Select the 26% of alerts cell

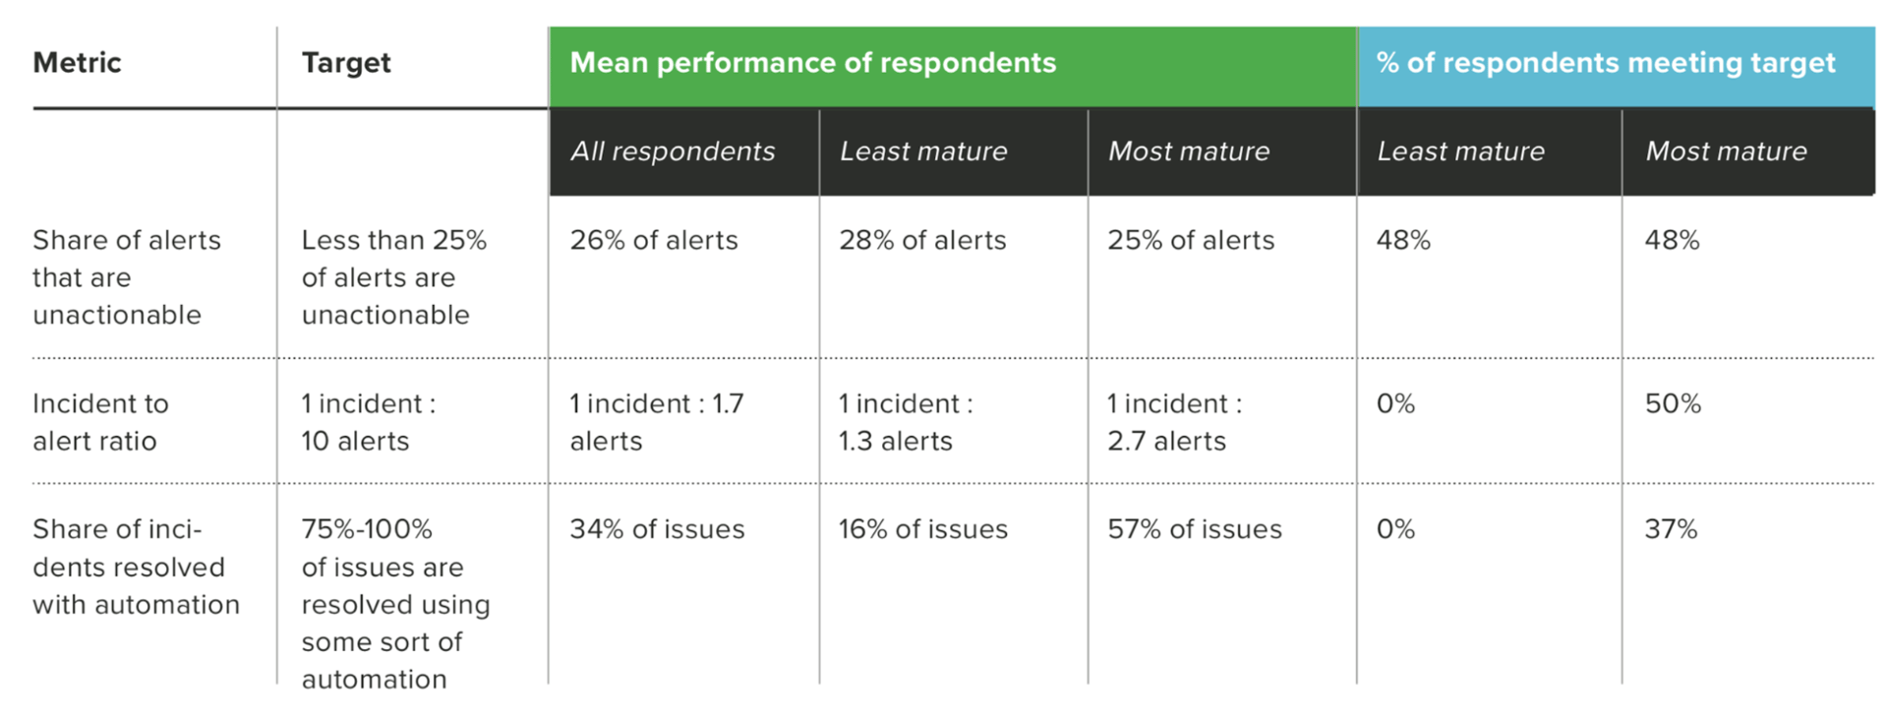(654, 240)
